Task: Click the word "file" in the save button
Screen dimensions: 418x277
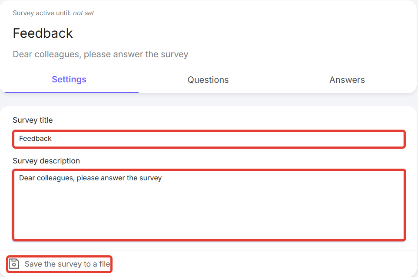Action: 104,264
